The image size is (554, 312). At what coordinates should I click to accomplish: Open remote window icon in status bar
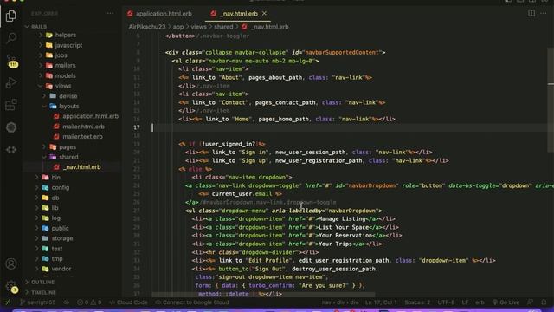coord(8,302)
